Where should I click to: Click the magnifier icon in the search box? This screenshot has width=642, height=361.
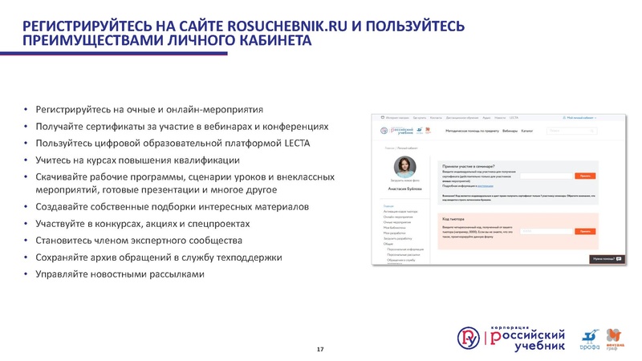pyautogui.click(x=591, y=131)
